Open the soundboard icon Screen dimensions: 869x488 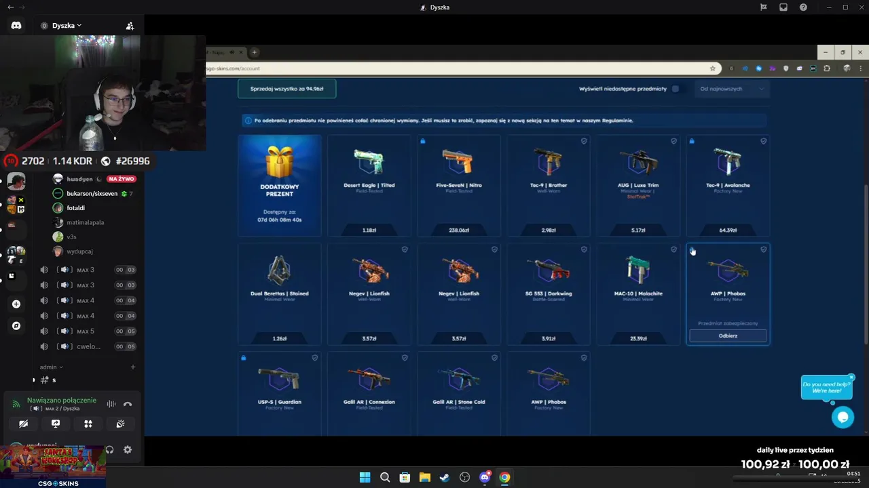pos(120,424)
